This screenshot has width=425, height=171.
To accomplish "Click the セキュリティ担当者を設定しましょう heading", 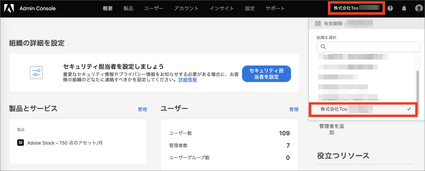I will (x=113, y=66).
